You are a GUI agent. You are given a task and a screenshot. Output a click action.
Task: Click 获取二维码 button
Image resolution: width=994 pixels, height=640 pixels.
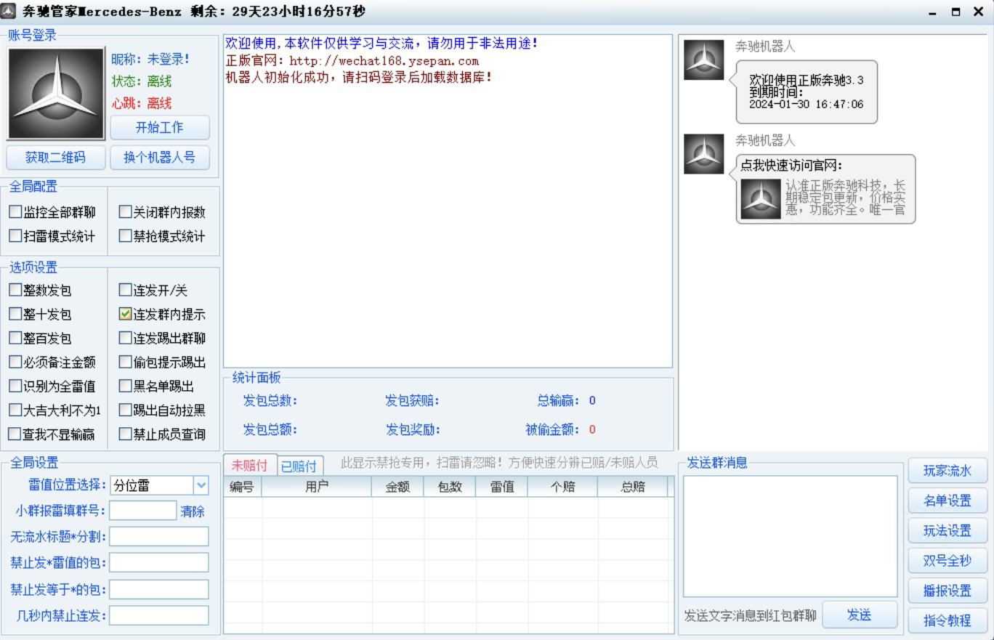[x=56, y=157]
